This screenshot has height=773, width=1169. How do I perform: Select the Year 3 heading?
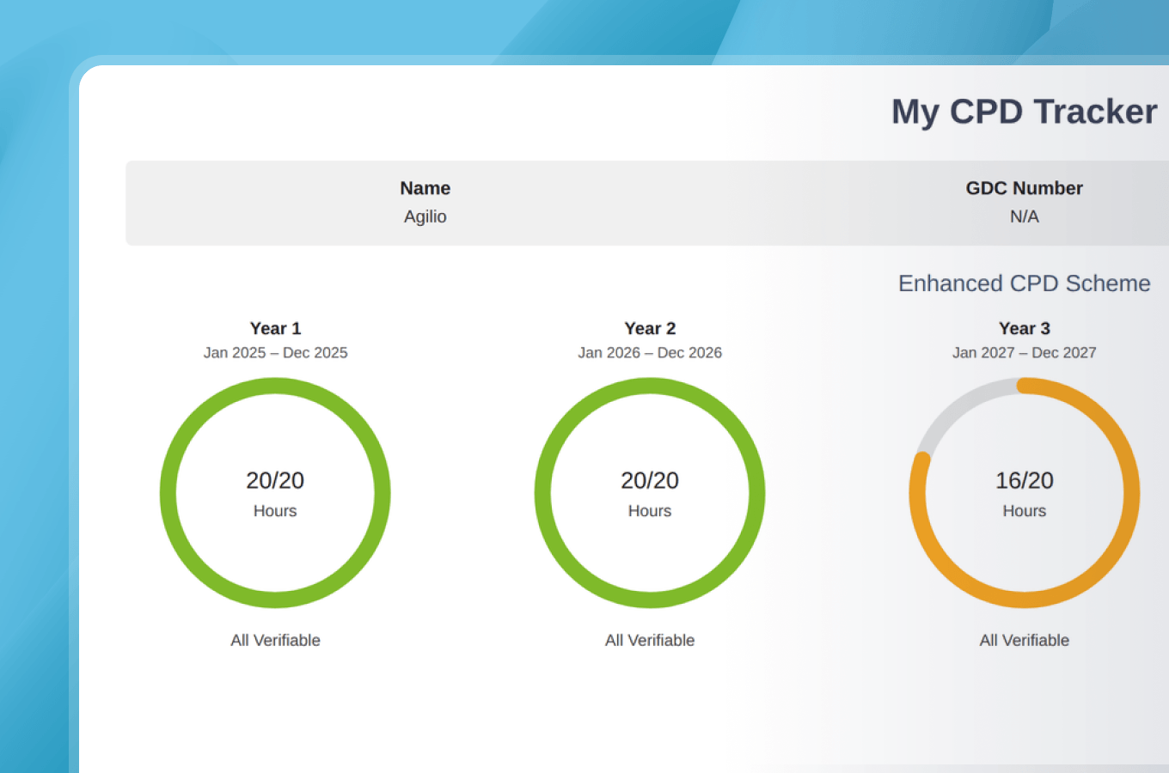coord(1025,328)
